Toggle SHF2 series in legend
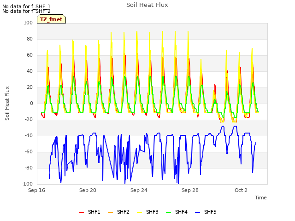Viewport: 295px width, 221px height. pos(118,212)
